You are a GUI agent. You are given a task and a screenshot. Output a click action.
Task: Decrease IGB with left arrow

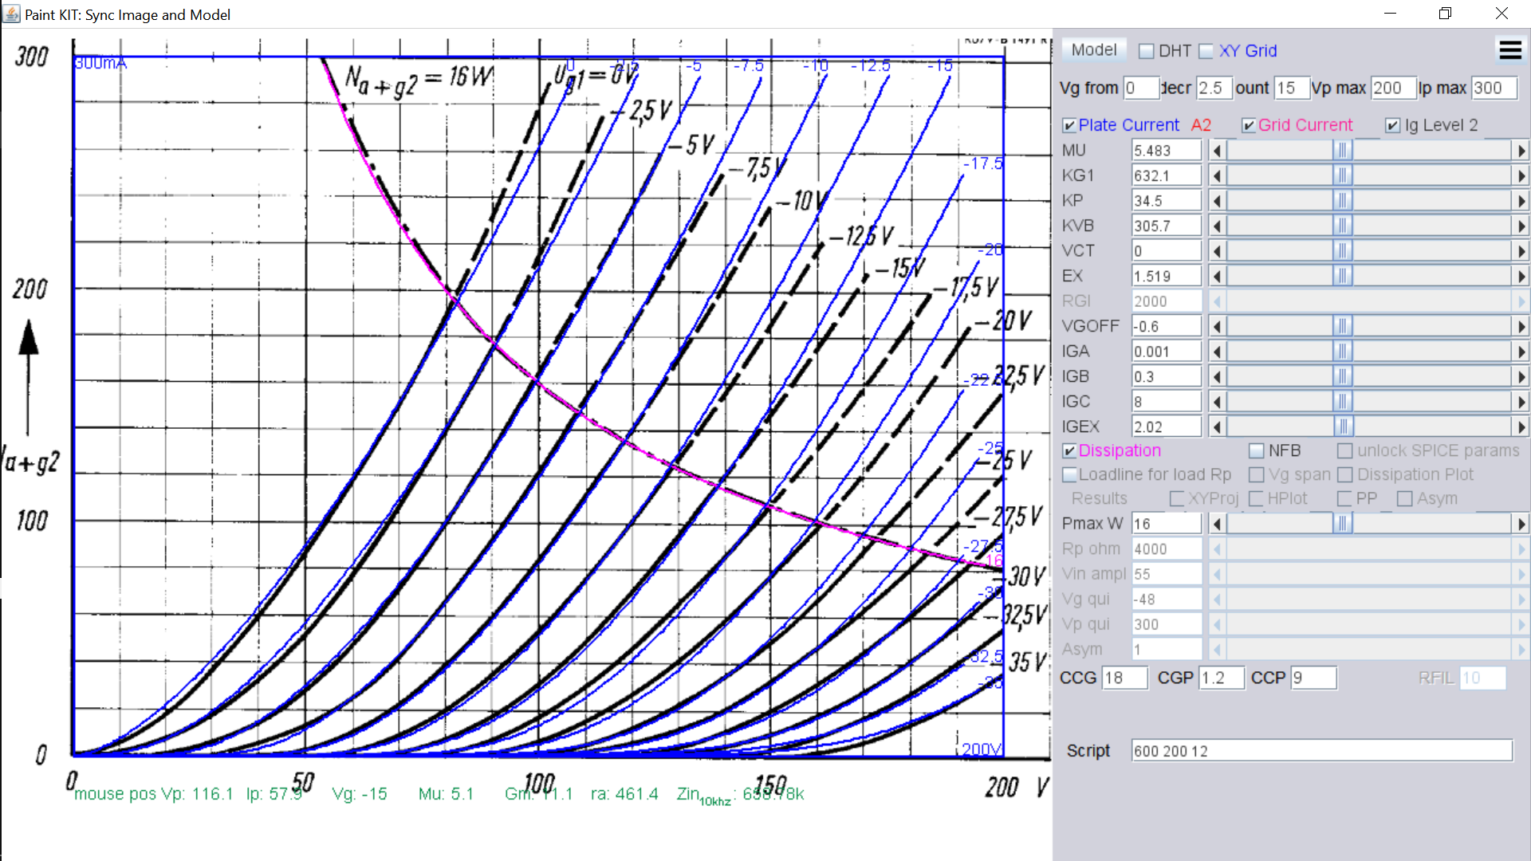pyautogui.click(x=1217, y=376)
